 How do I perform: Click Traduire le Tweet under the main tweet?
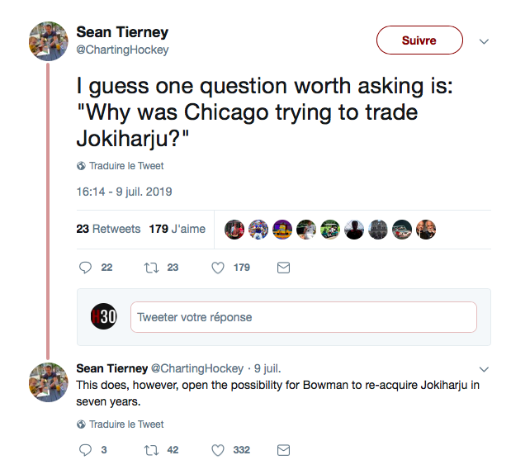125,165
